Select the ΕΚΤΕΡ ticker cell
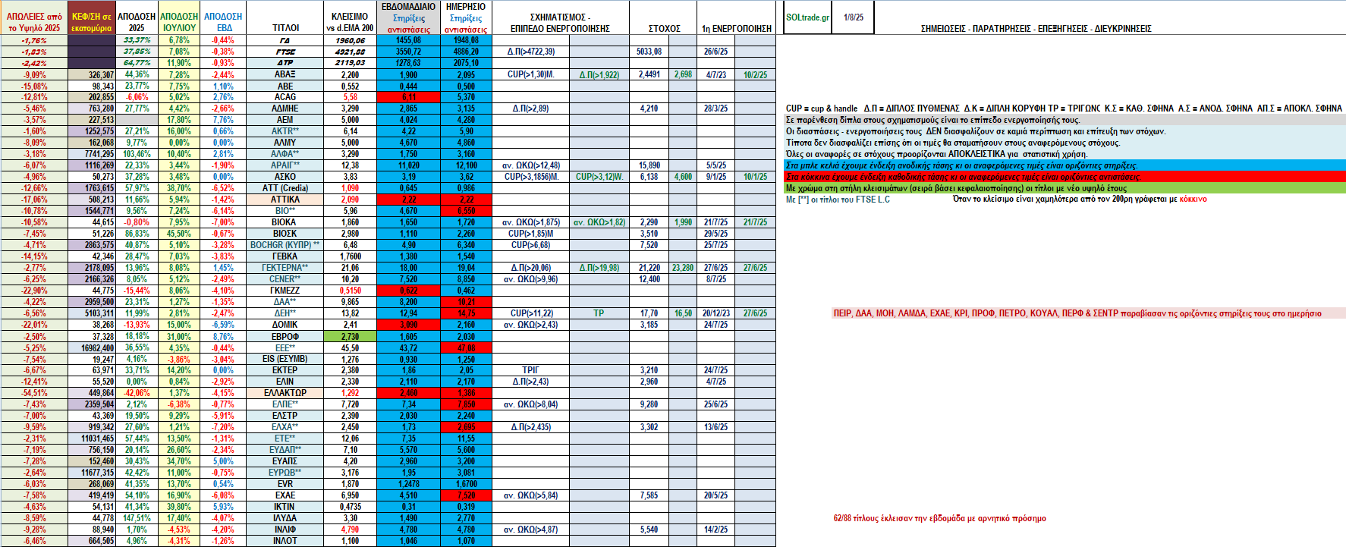Screen dimensions: 1346x547 click(285, 370)
